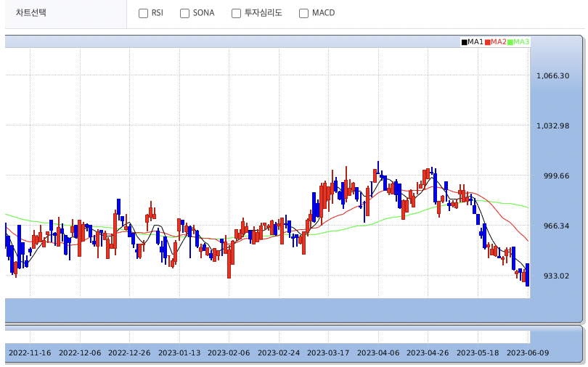Click the 2023-03-17 date label
The height and width of the screenshot is (367, 588).
coord(328,352)
